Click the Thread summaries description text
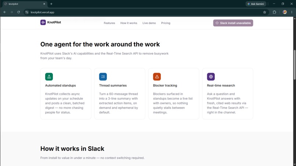Viewport: 296px width, 166px height. [x=119, y=103]
